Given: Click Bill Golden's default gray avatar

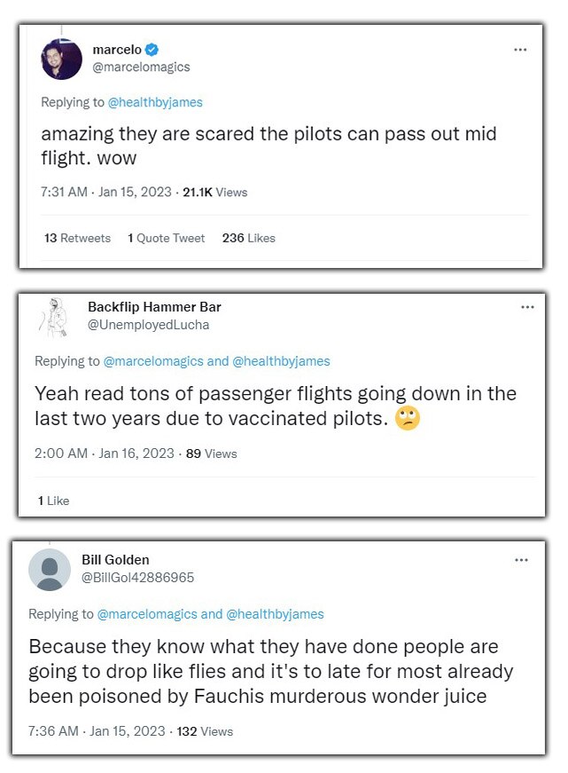Looking at the screenshot, I should pyautogui.click(x=50, y=570).
